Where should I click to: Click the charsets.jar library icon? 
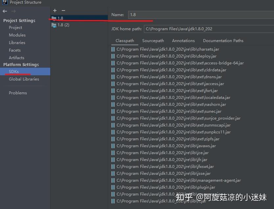[x=113, y=49]
